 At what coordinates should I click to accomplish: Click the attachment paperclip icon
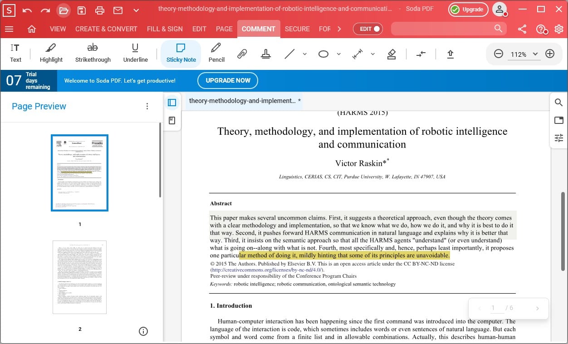242,54
